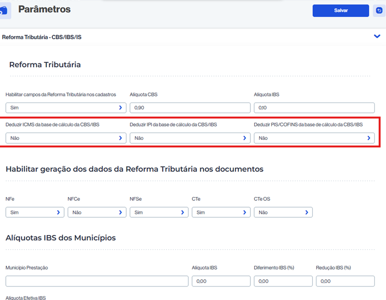386x300 pixels.
Task: Click the arrow in the CTe OS dropdown
Action: pyautogui.click(x=306, y=212)
